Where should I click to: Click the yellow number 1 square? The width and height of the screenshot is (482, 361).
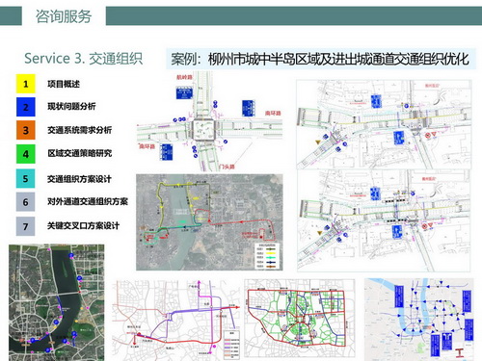coord(26,84)
